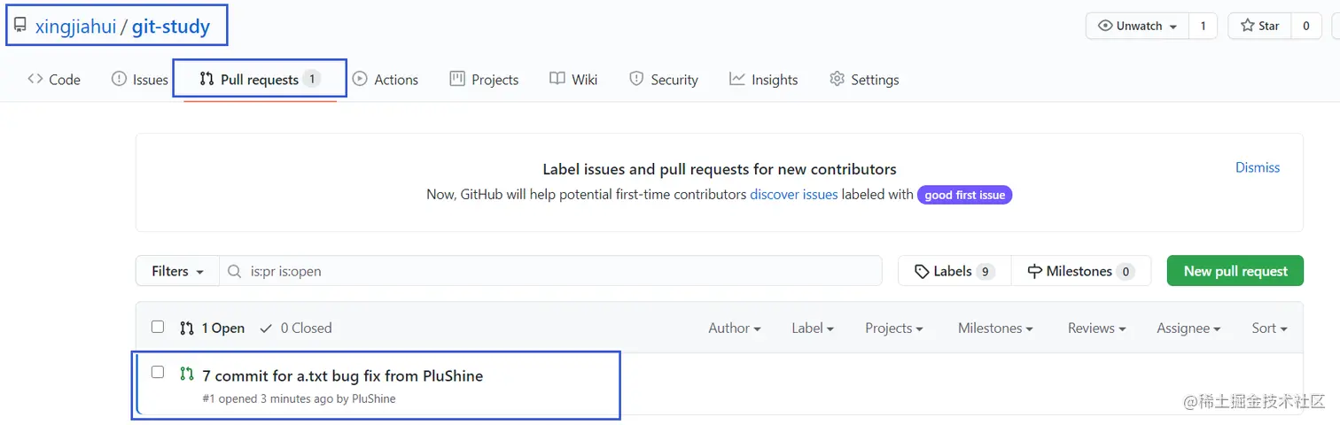Image resolution: width=1340 pixels, height=425 pixels.
Task: Switch to the Issues tab
Action: (140, 80)
